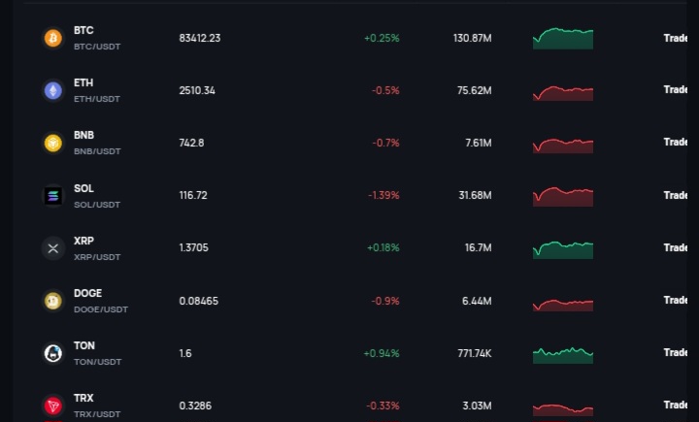
Task: Select the XRP/USDT pair label
Action: point(97,257)
